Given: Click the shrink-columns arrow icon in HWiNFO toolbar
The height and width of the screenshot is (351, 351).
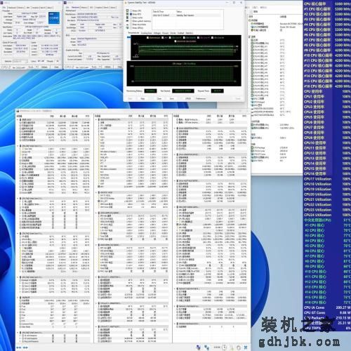Looking at the screenshot, I should (x=25, y=347).
